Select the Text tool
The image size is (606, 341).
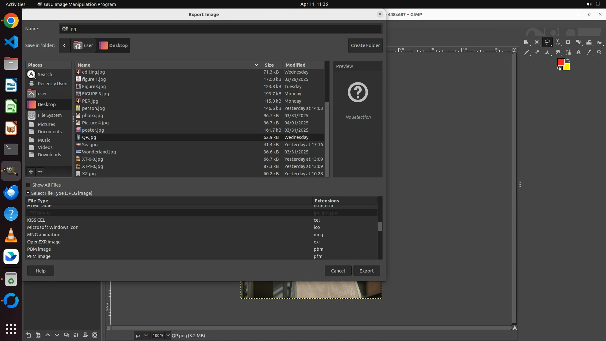pyautogui.click(x=579, y=52)
